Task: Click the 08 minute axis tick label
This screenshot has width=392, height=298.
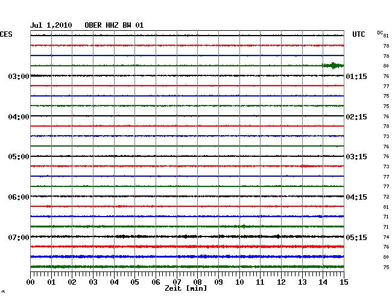Action: click(197, 282)
